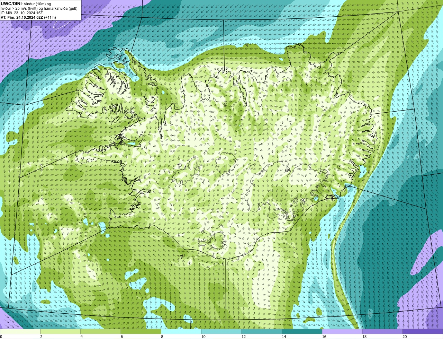The image size is (443, 339).
Task: Click the "VT: Fim. 24.10.2024 02Z" valid time line
Action: tap(22, 17)
